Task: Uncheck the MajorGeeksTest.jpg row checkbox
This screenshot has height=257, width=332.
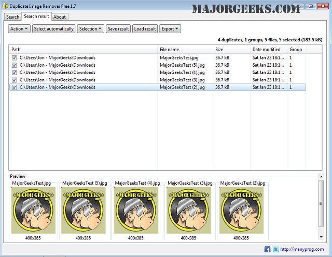Action: point(14,58)
